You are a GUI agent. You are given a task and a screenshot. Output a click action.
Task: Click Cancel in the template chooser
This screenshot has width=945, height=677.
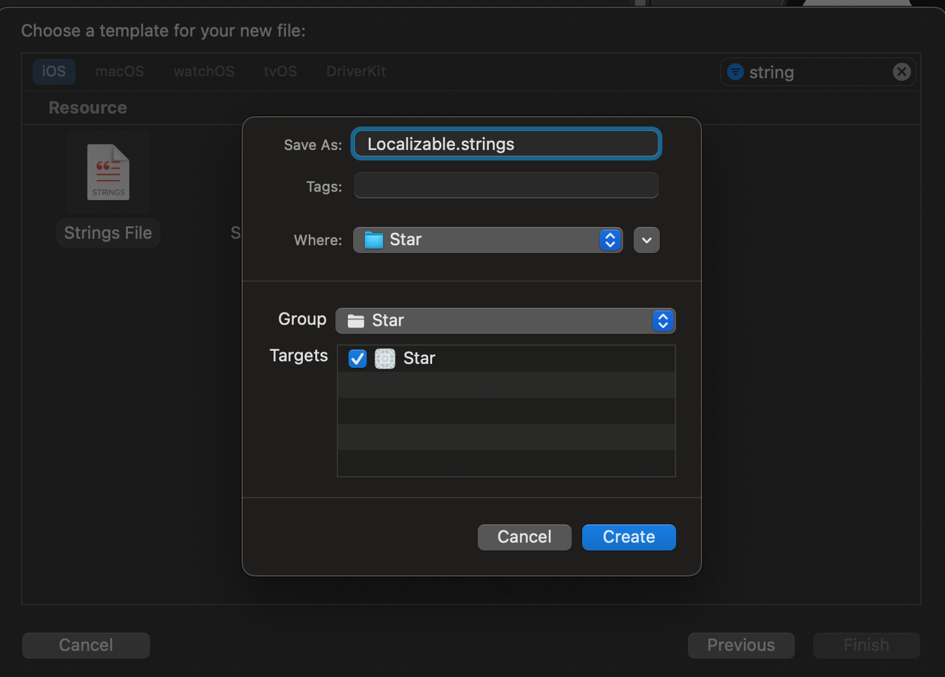(x=86, y=646)
